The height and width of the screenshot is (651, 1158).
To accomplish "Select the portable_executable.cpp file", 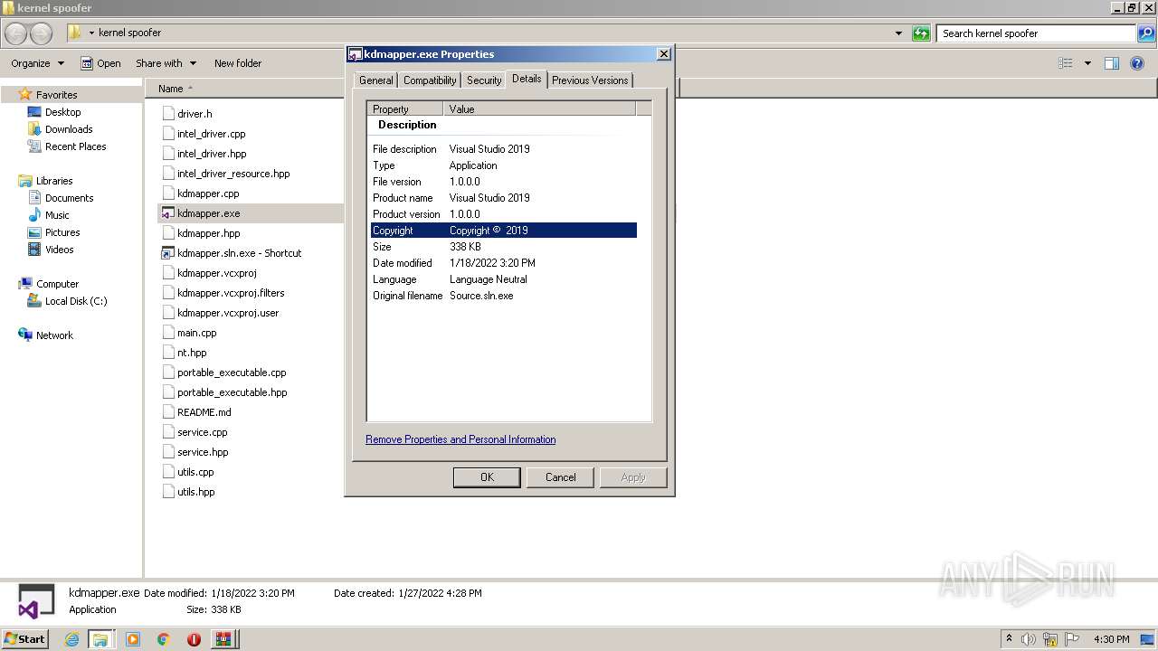I will click(232, 373).
